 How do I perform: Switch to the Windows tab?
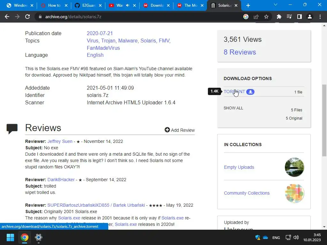18,5
